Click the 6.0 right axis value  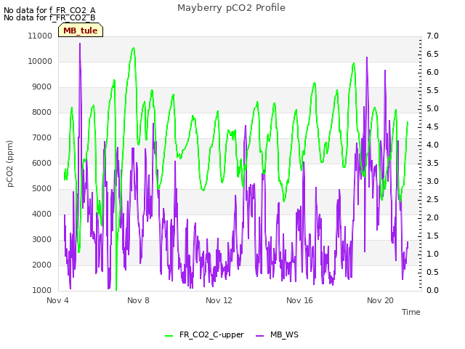click(x=432, y=72)
